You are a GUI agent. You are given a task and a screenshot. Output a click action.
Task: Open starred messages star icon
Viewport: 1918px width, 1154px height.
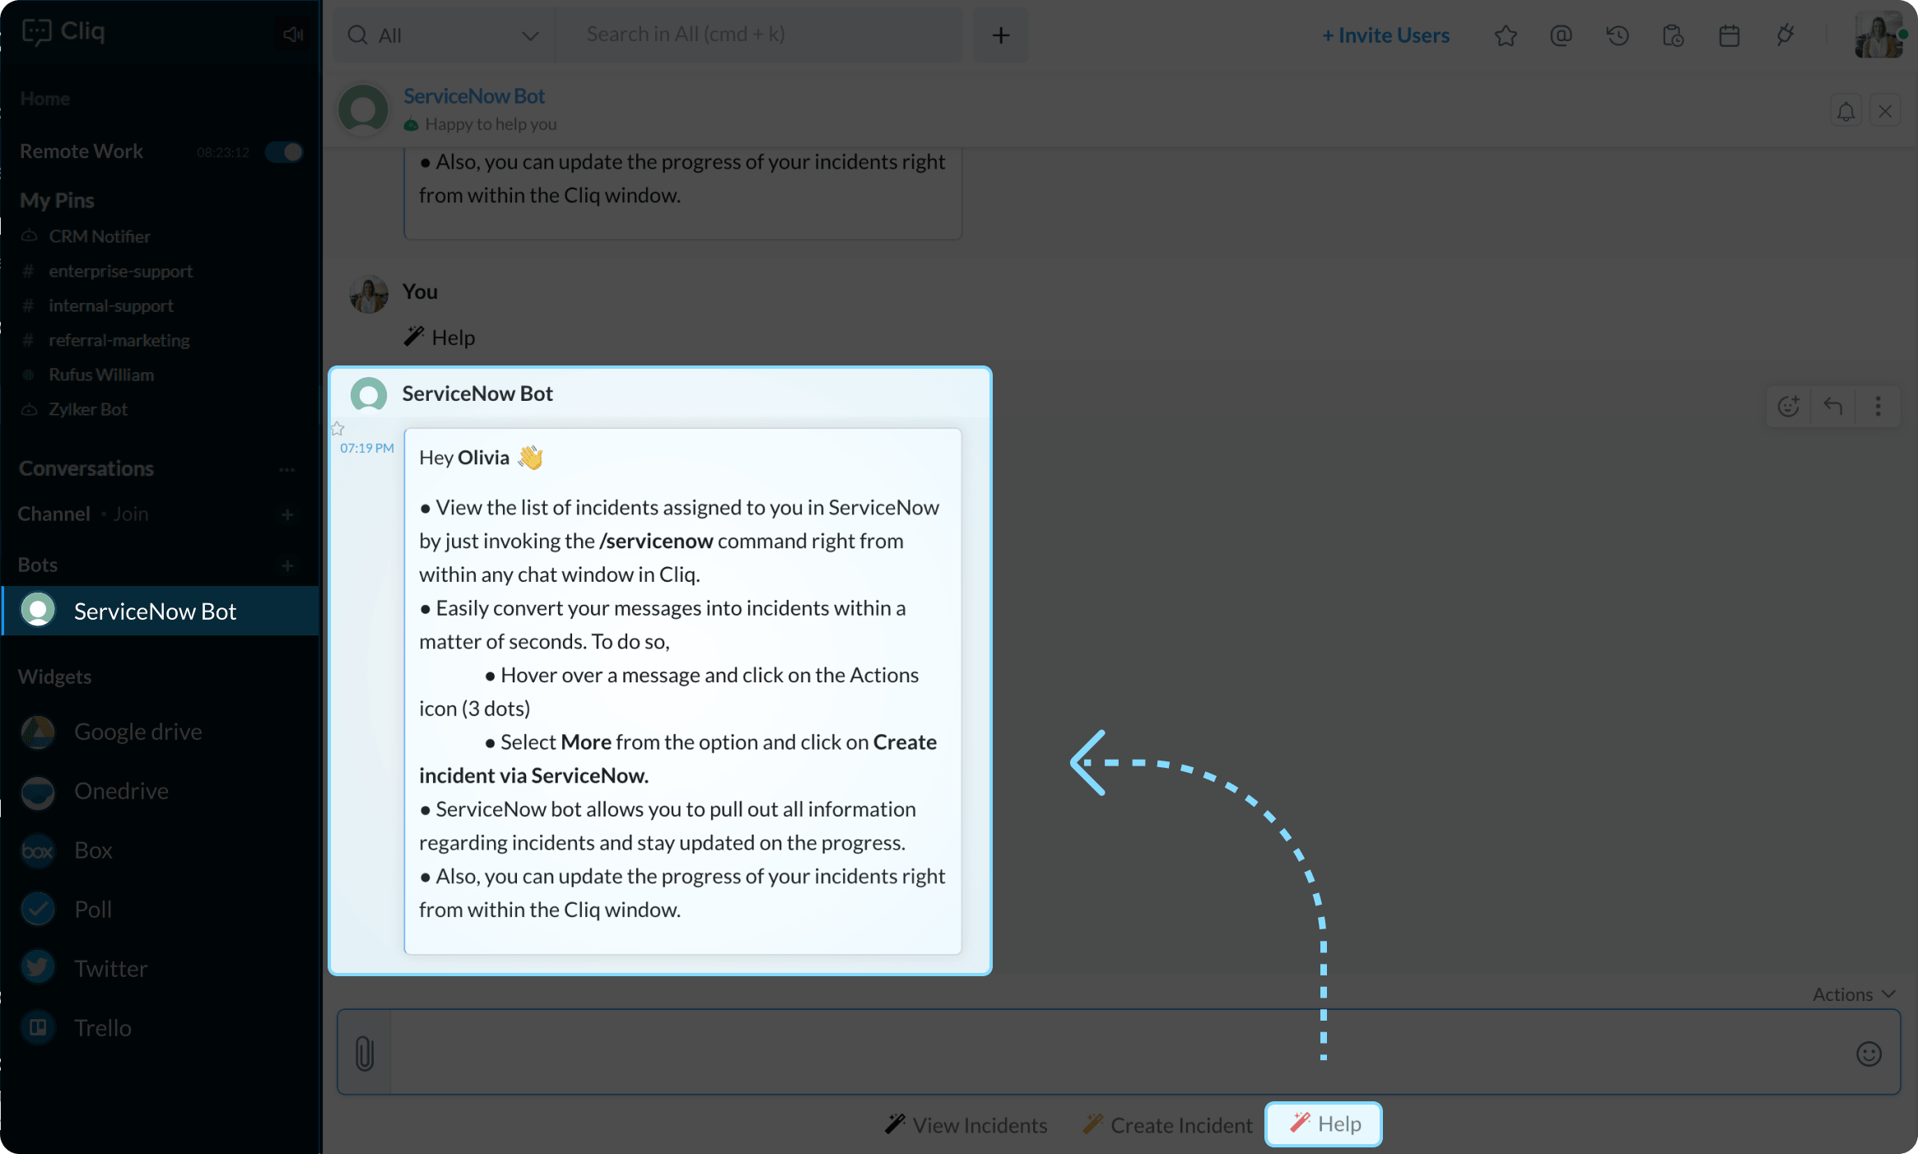1506,35
